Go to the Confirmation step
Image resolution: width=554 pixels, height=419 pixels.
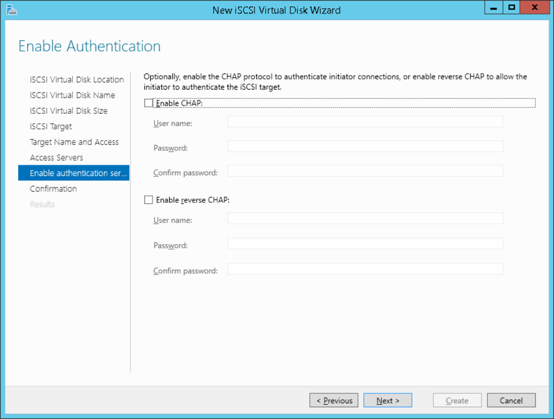click(53, 188)
